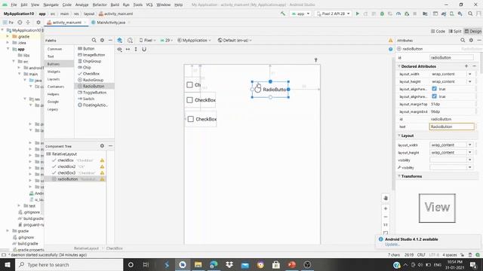Add attribute with Declared Attributes plus icon
483x271 pixels.
(x=466, y=66)
